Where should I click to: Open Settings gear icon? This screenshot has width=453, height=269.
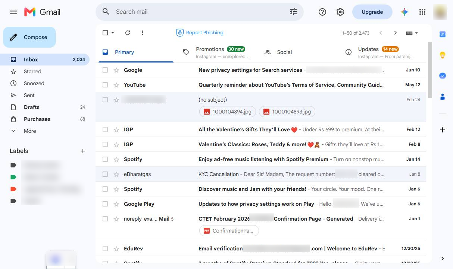click(340, 12)
